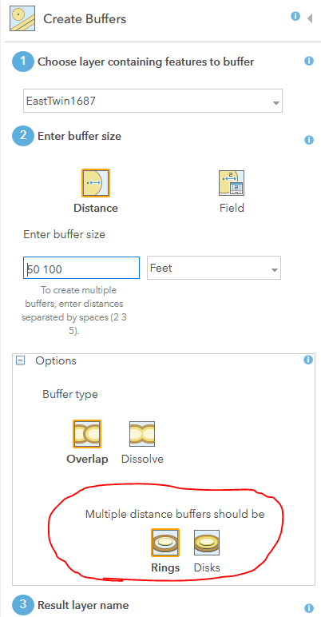Select the Rings multiple buffer icon
The width and height of the screenshot is (321, 617).
coord(165,542)
